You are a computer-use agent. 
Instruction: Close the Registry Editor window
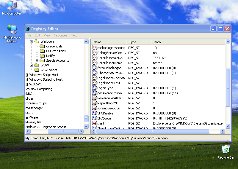[x=227, y=28]
